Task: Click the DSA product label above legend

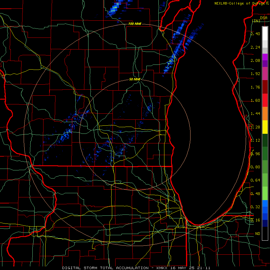Action: (264, 18)
